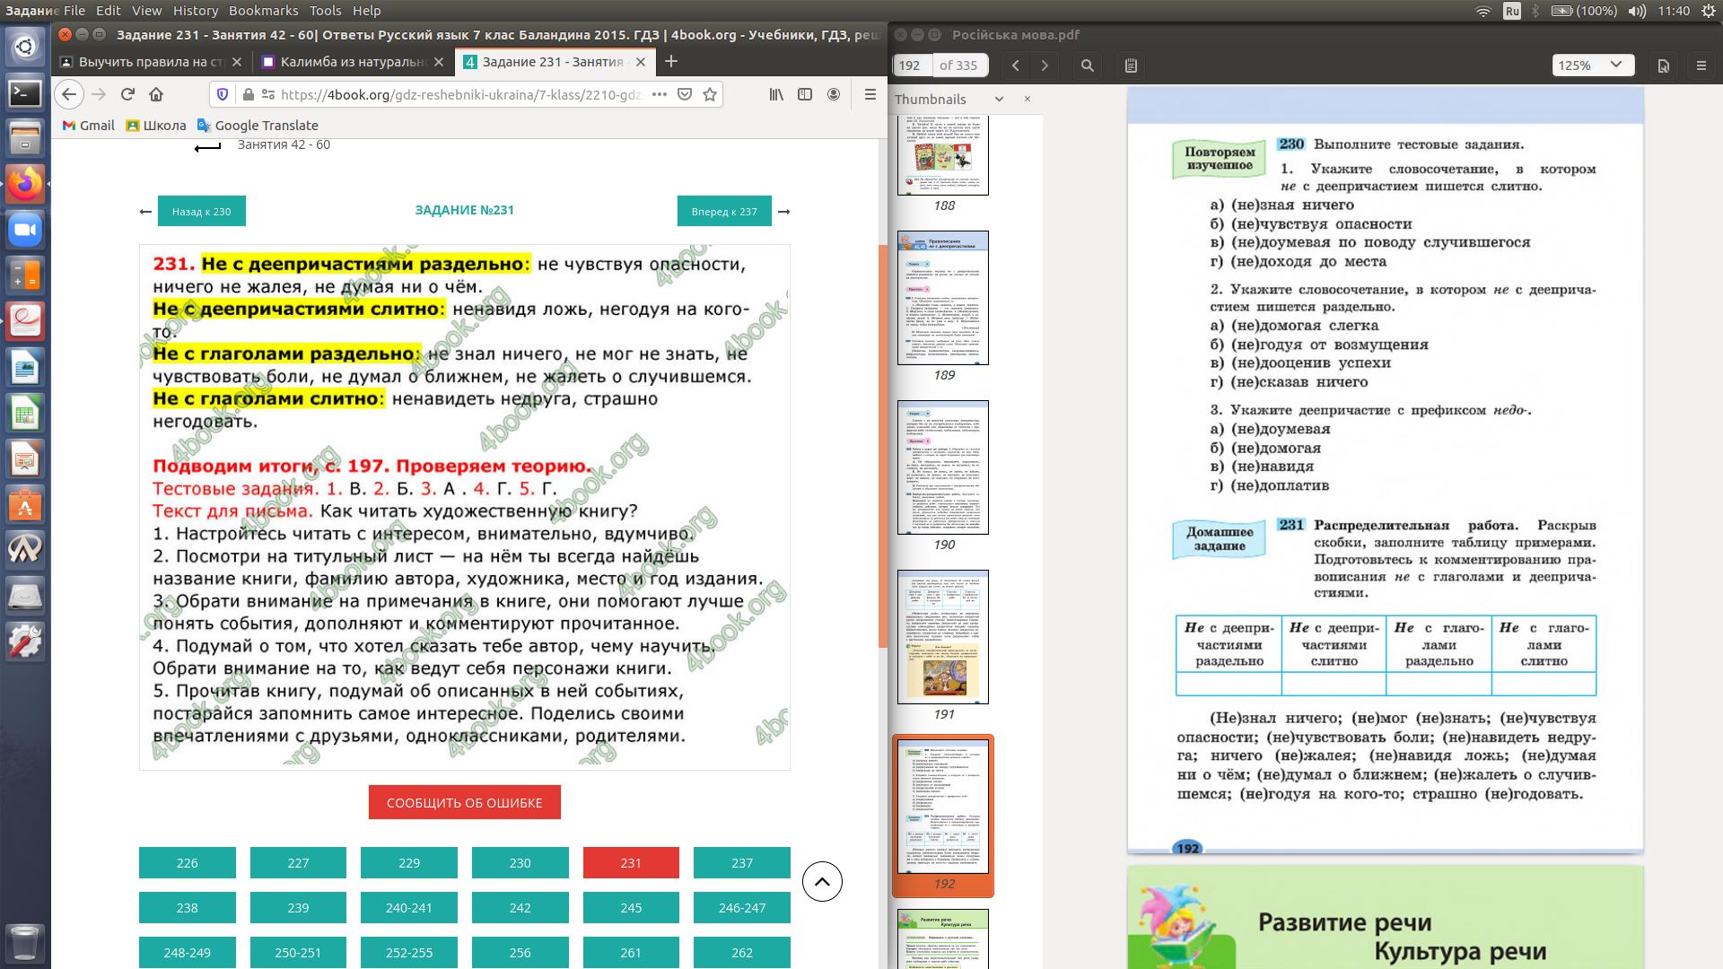1723x969 pixels.
Task: Go to next PDF page
Action: click(x=1045, y=65)
